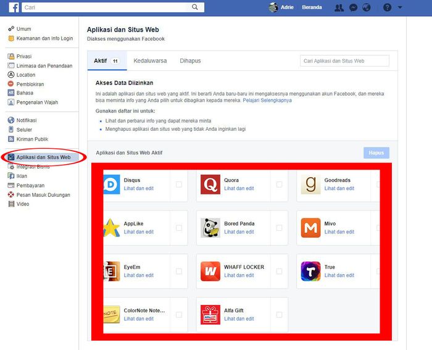
Task: Switch to the Kedaluwarsa tab
Action: pos(150,60)
